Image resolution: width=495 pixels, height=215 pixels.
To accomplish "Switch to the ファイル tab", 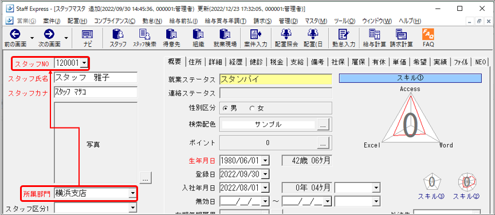I will [x=461, y=62].
